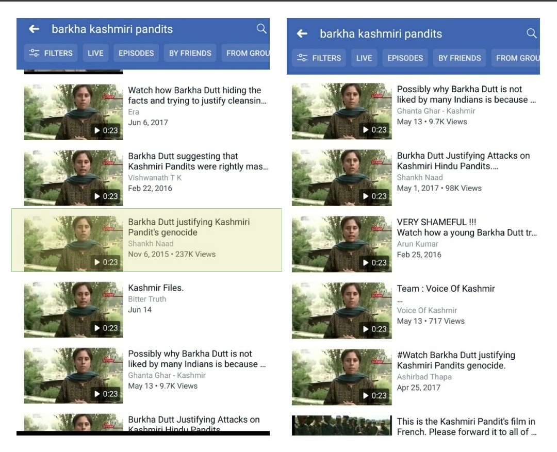Image resolution: width=557 pixels, height=452 pixels.
Task: Select the date 'Jun 14'
Action: pos(140,310)
